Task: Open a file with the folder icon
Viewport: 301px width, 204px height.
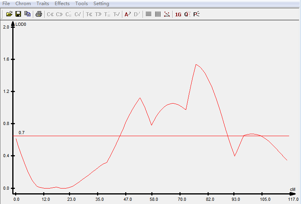Action: pyautogui.click(x=9, y=14)
